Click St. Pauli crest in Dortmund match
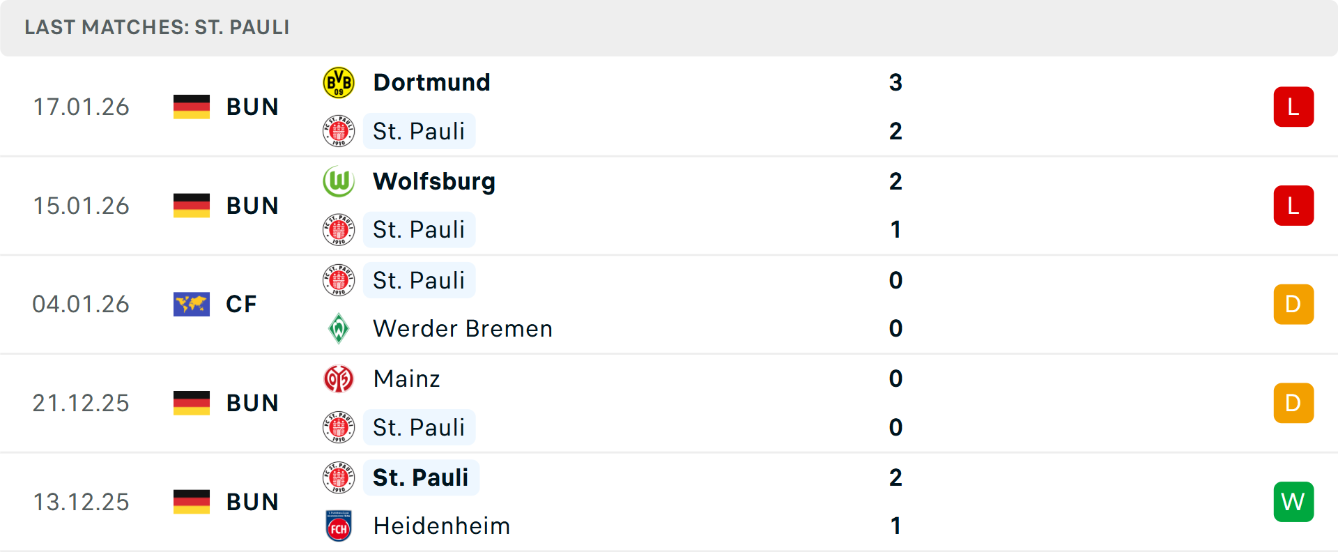 339,131
